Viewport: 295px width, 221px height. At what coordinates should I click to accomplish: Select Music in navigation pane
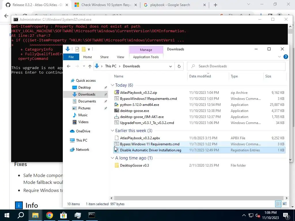click(x=83, y=115)
